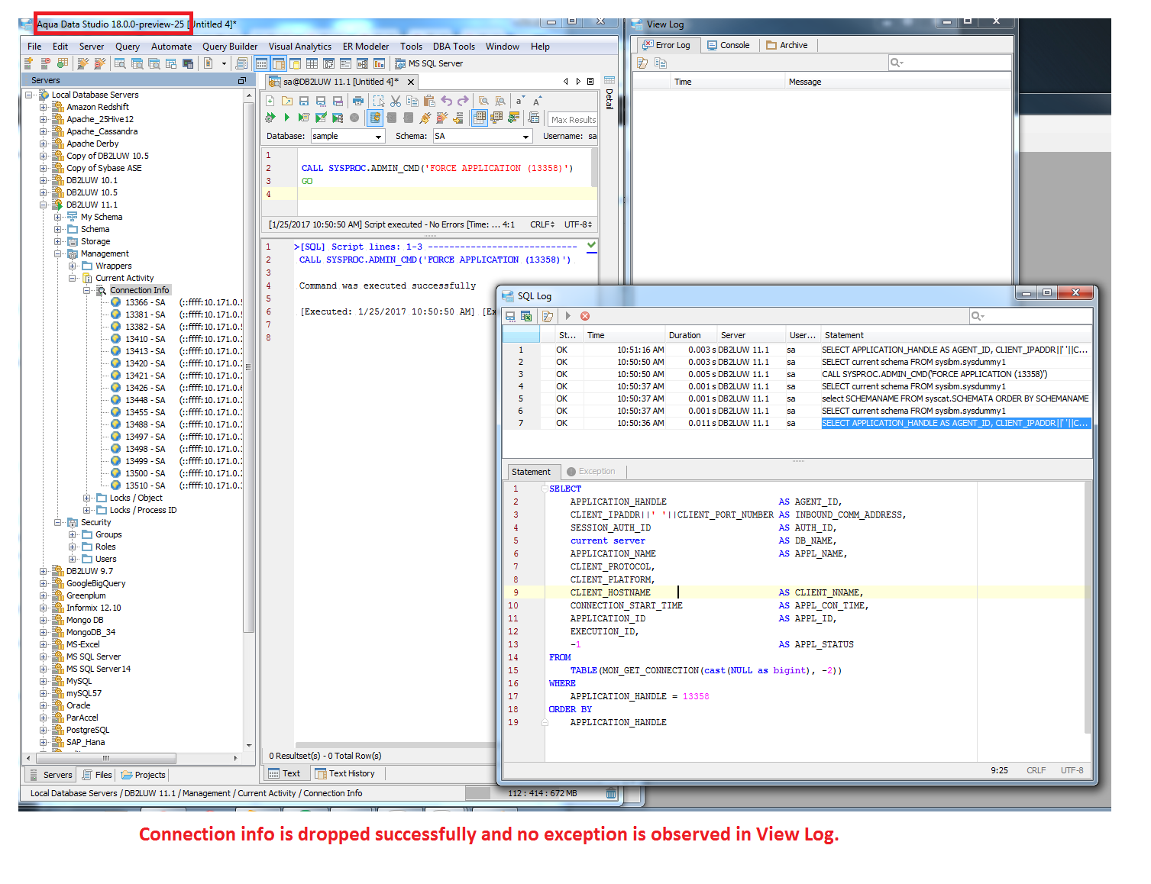1151x884 pixels.
Task: Select the CALL SYSPROC.ADMIN_CMD row in SQL Log
Action: click(797, 374)
